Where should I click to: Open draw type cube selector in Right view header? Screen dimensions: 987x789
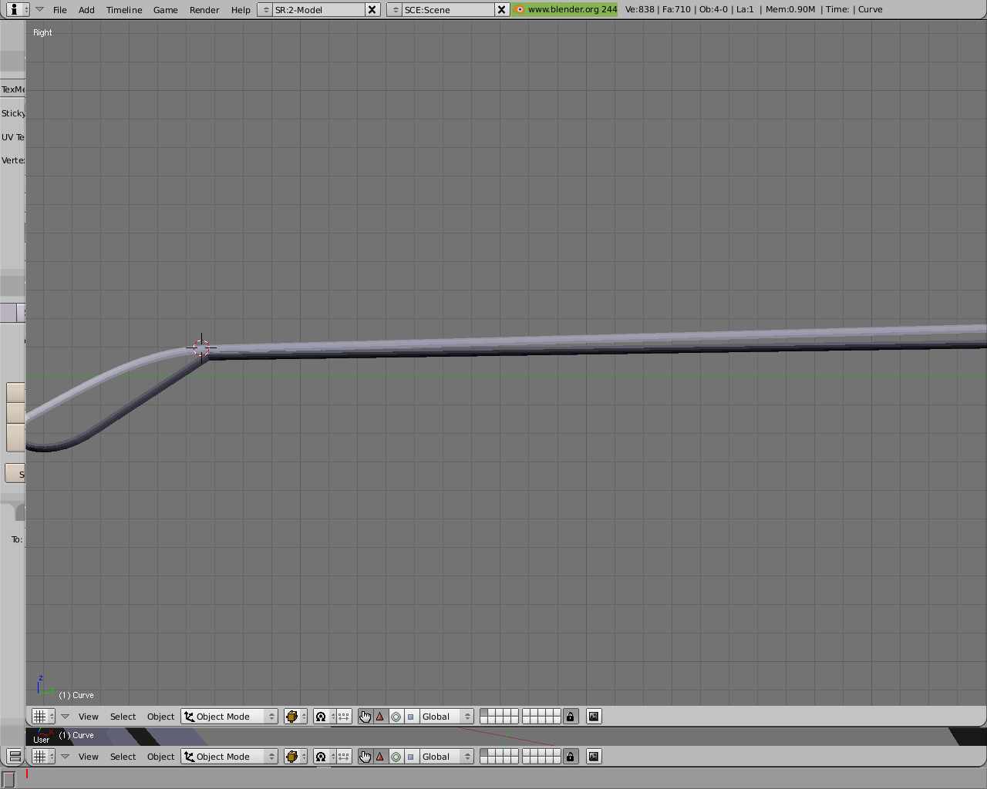295,717
